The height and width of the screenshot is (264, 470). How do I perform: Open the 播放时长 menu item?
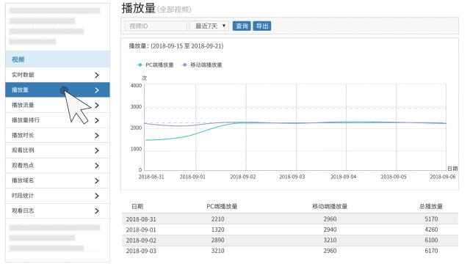[x=57, y=135]
